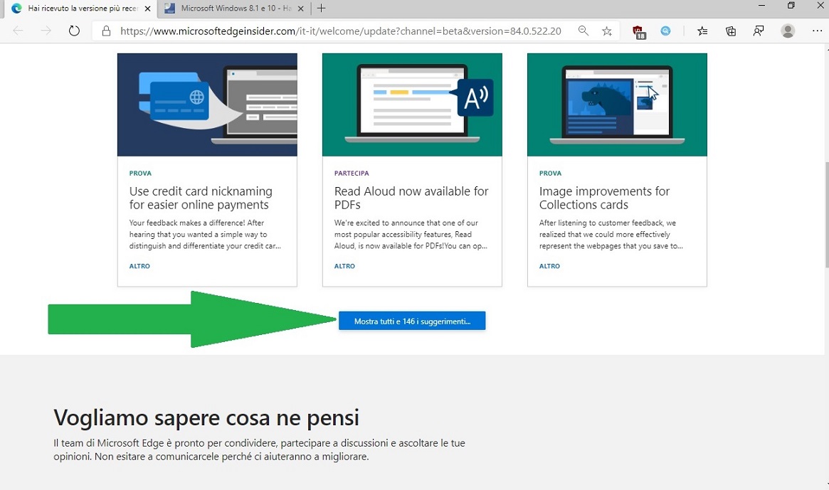Click the feedback person icon
This screenshot has width=829, height=490.
pyautogui.click(x=759, y=31)
